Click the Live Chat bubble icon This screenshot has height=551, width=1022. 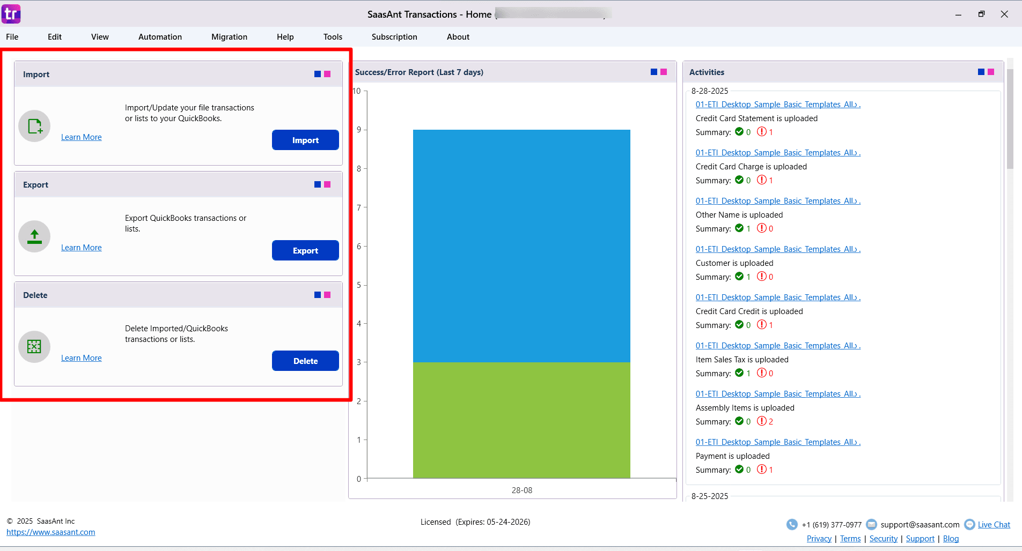tap(969, 524)
